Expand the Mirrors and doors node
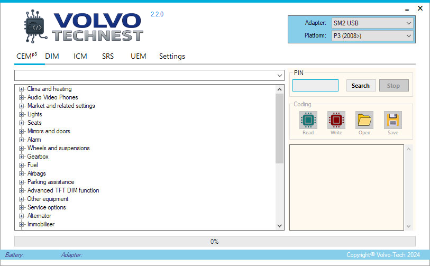The width and height of the screenshot is (430, 266). (x=21, y=131)
